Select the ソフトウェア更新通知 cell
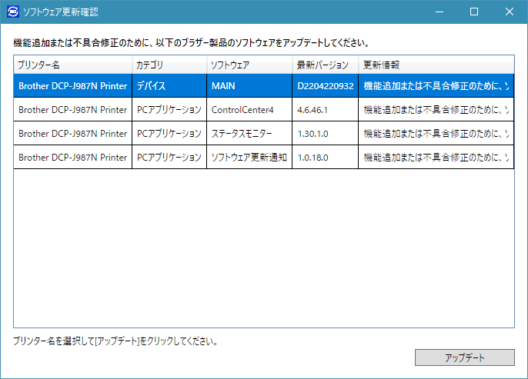528x379 pixels. [249, 157]
